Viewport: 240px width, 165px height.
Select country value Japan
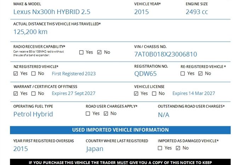pyautogui.click(x=95, y=149)
